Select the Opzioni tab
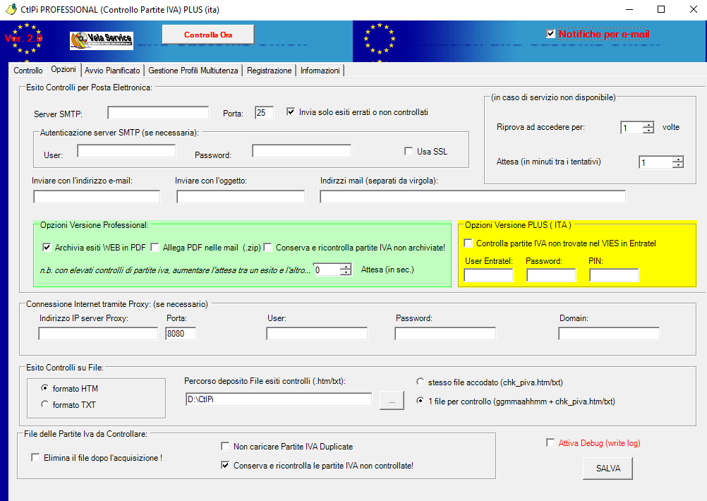 pyautogui.click(x=64, y=69)
